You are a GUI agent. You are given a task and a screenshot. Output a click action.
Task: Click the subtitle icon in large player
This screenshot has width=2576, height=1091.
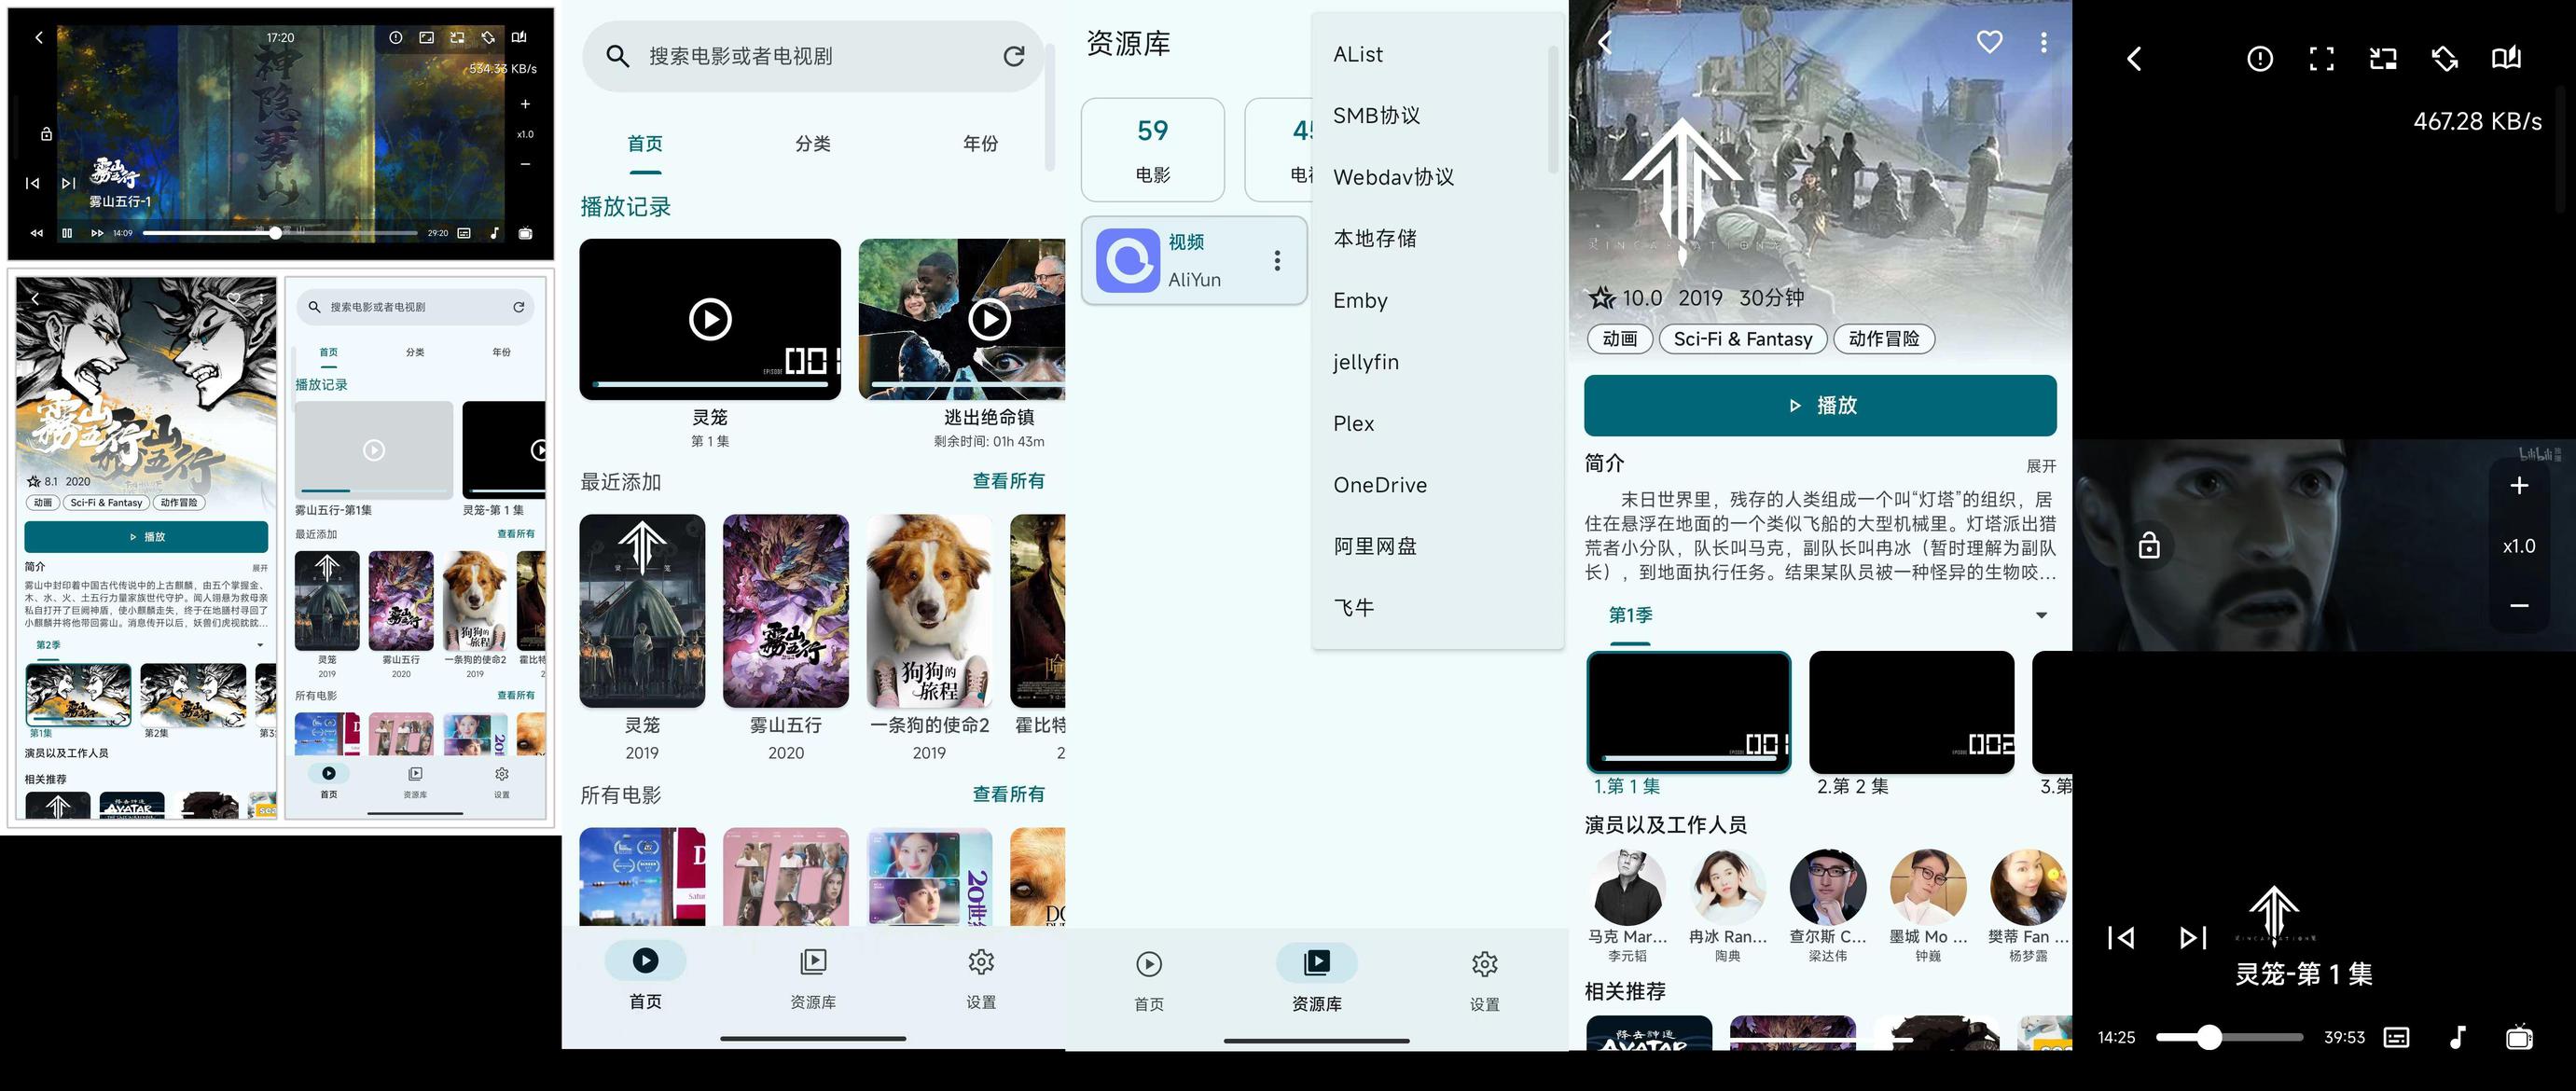(2396, 1038)
